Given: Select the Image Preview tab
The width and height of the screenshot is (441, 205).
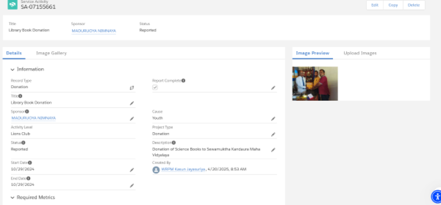Looking at the screenshot, I should [313, 53].
